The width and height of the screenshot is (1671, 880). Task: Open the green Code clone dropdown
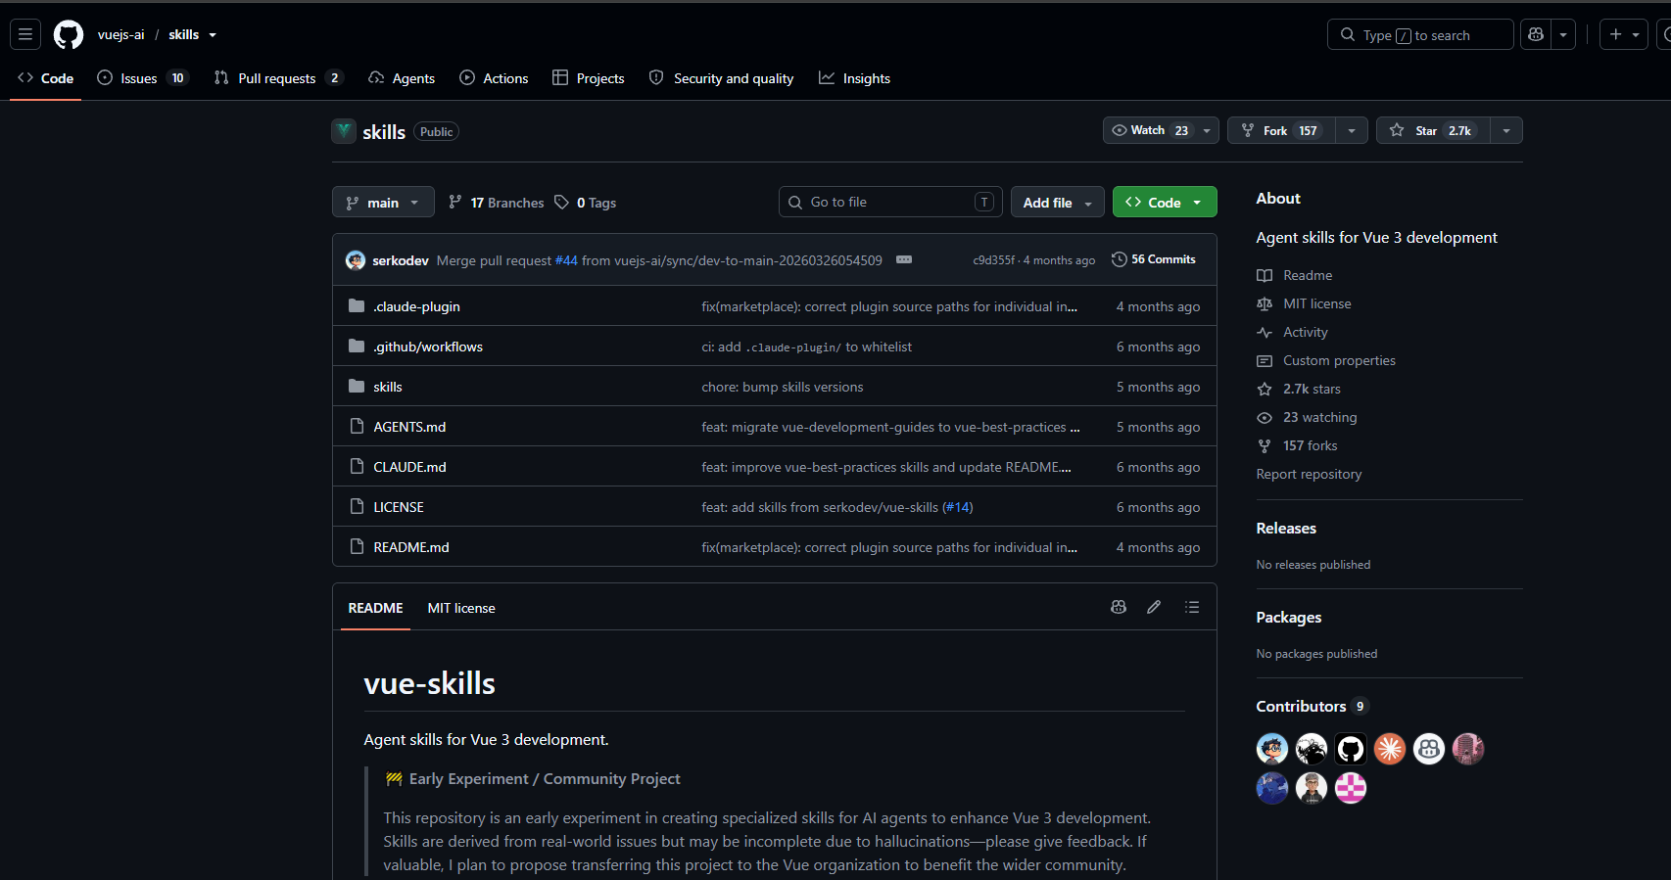(x=1165, y=202)
